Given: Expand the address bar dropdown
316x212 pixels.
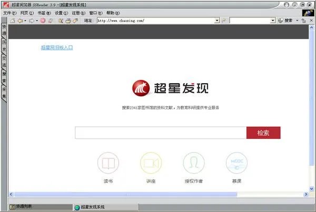Looking at the screenshot, I should coord(217,21).
